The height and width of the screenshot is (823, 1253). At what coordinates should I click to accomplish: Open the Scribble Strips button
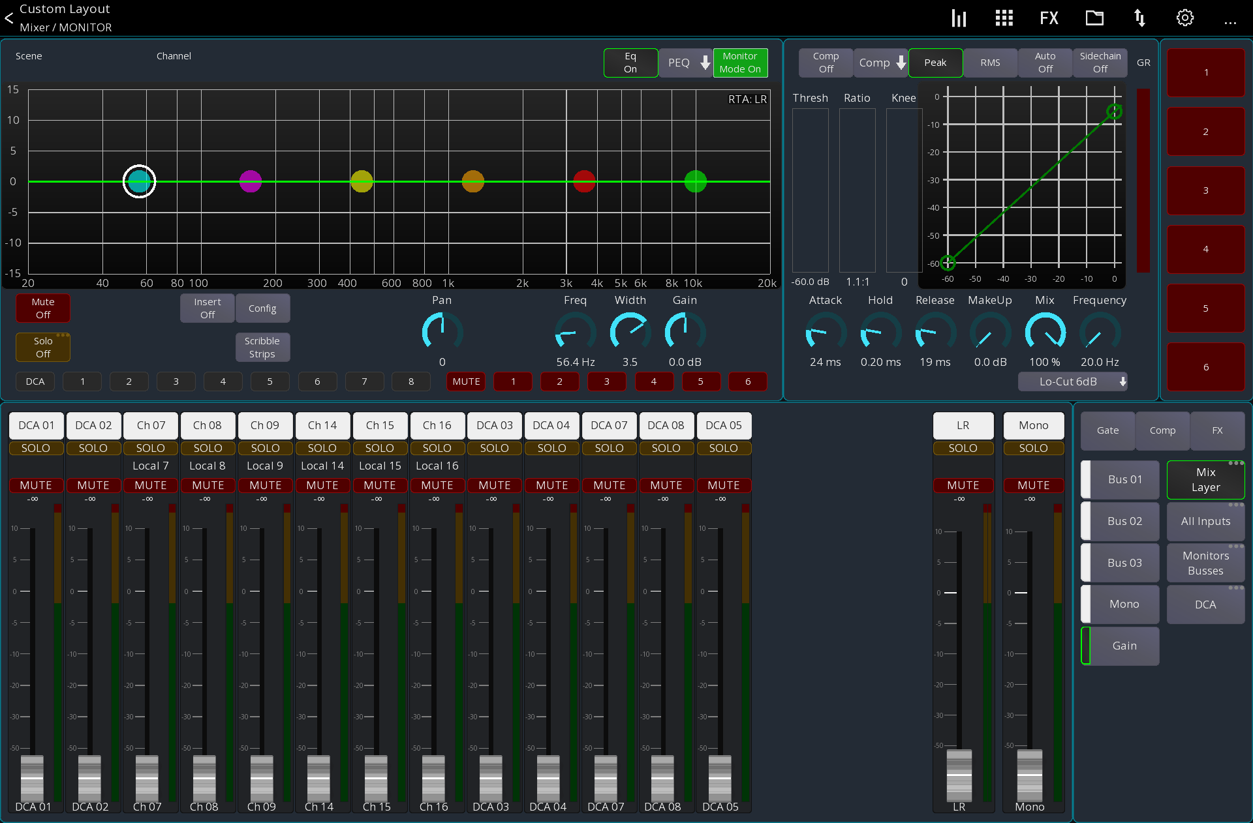tap(262, 348)
